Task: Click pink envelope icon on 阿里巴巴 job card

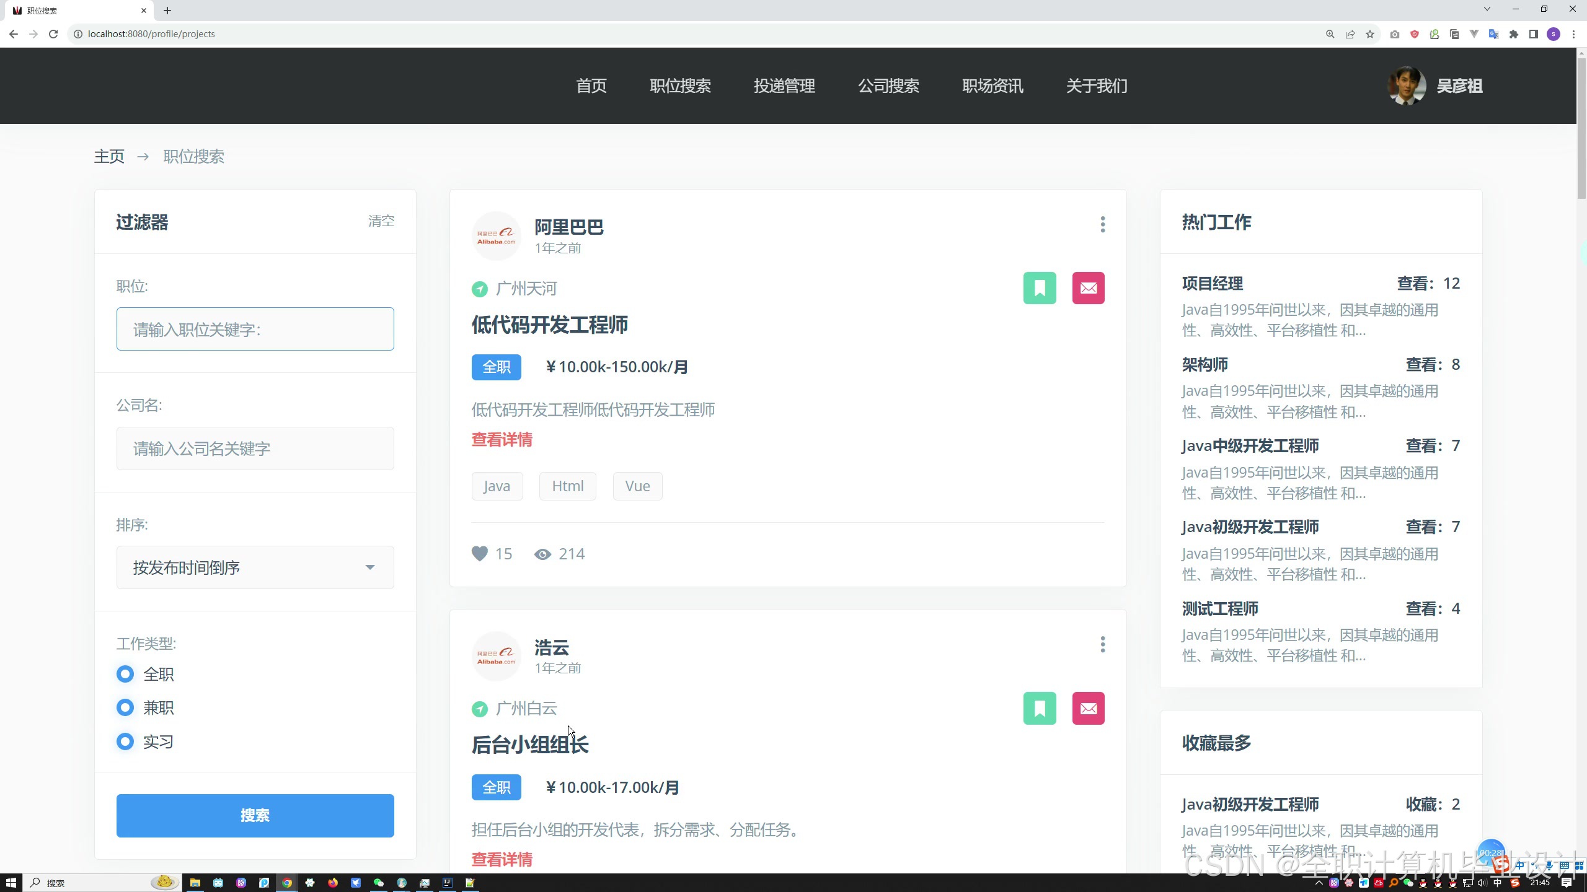Action: coord(1088,288)
